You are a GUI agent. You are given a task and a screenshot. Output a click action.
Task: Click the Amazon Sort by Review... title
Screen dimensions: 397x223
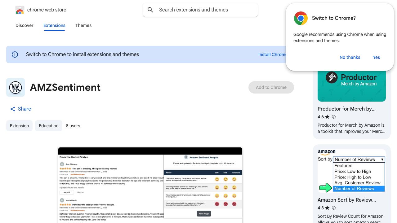coord(347,200)
